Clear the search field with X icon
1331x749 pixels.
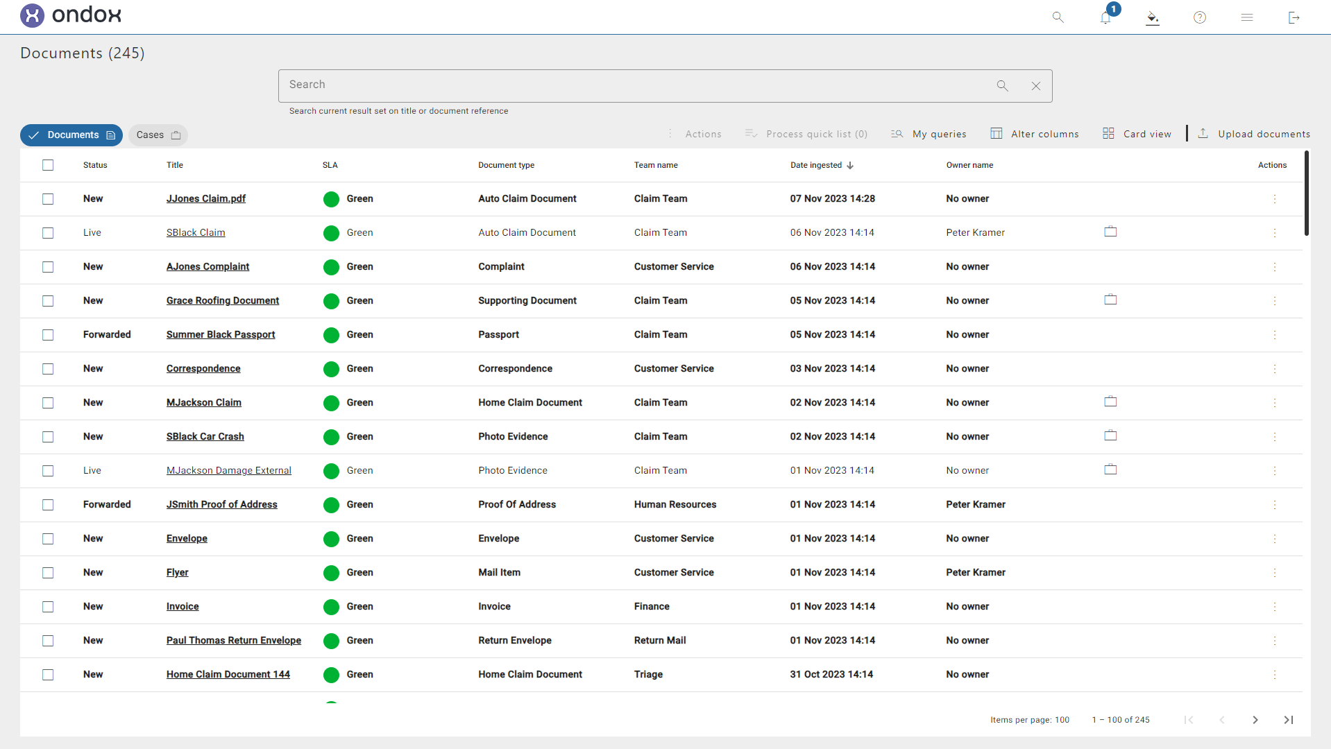point(1035,86)
